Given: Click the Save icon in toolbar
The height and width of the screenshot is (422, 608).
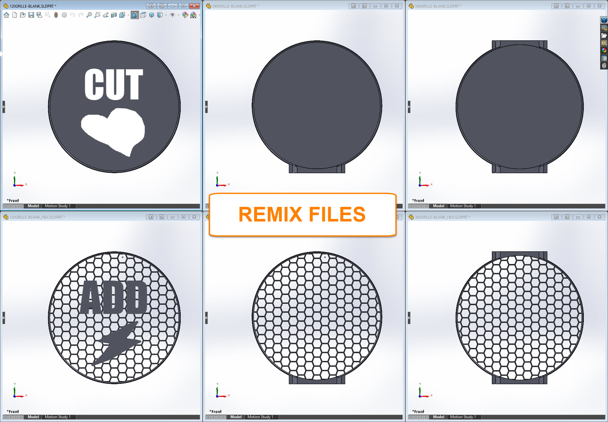Looking at the screenshot, I should coord(31,15).
